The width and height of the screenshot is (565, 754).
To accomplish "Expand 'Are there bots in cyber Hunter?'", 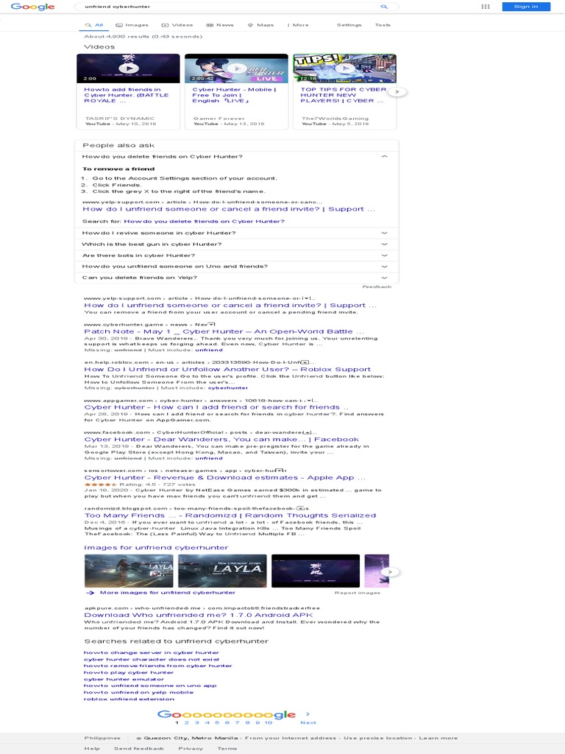I will tap(236, 256).
